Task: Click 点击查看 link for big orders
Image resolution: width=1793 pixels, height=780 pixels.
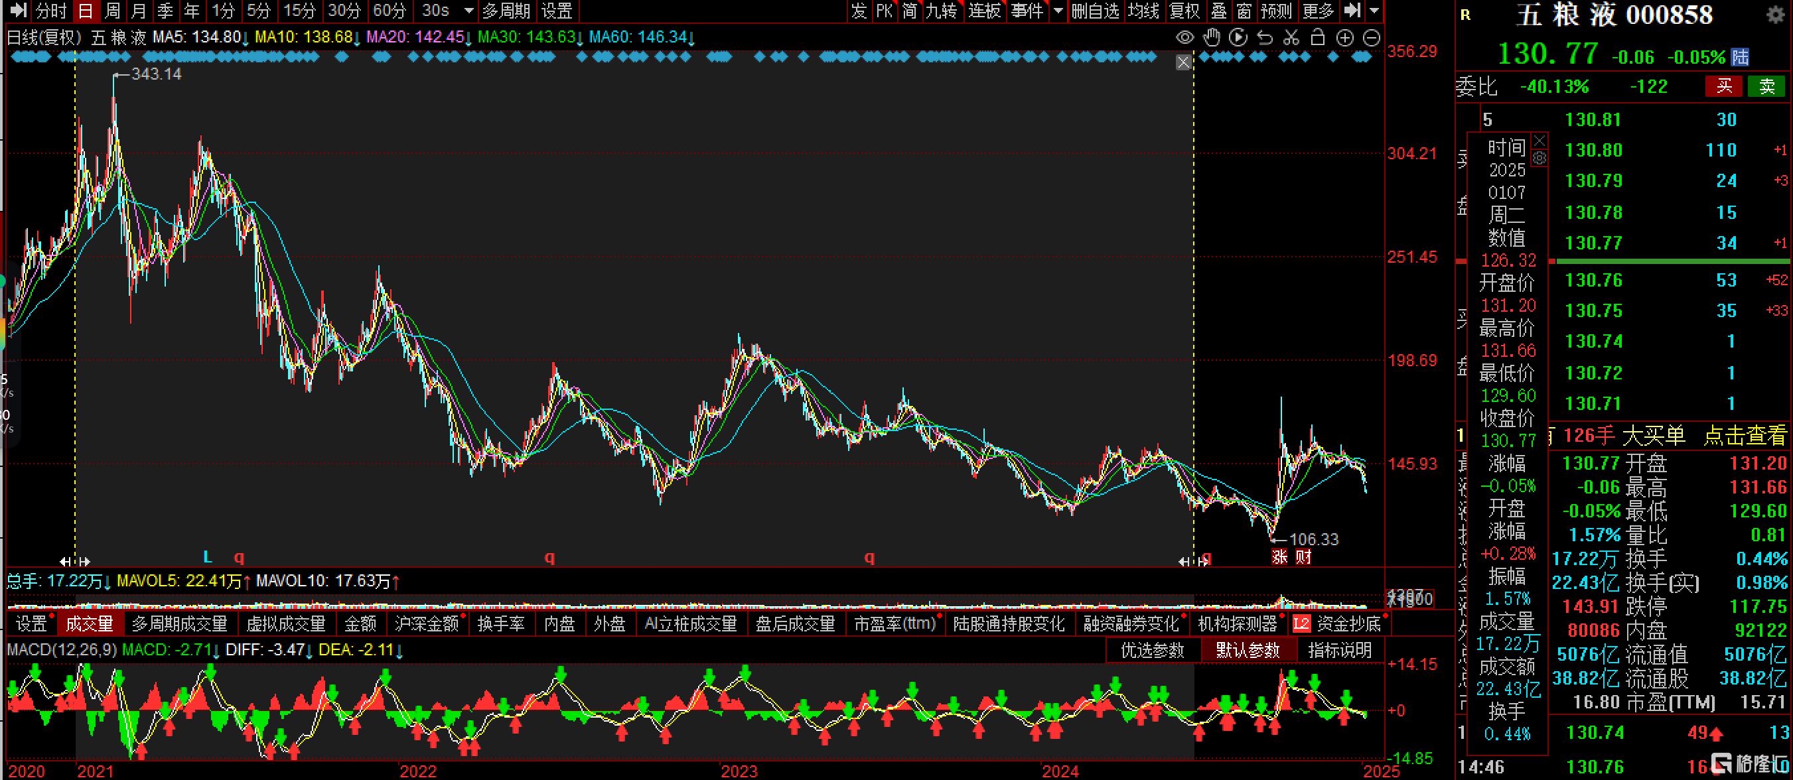Action: click(1745, 436)
